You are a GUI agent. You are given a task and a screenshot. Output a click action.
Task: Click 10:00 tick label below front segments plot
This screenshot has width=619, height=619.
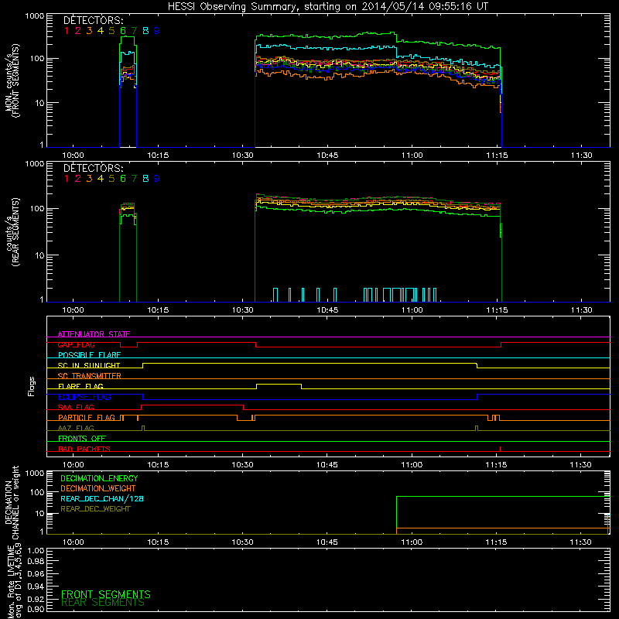pyautogui.click(x=73, y=156)
